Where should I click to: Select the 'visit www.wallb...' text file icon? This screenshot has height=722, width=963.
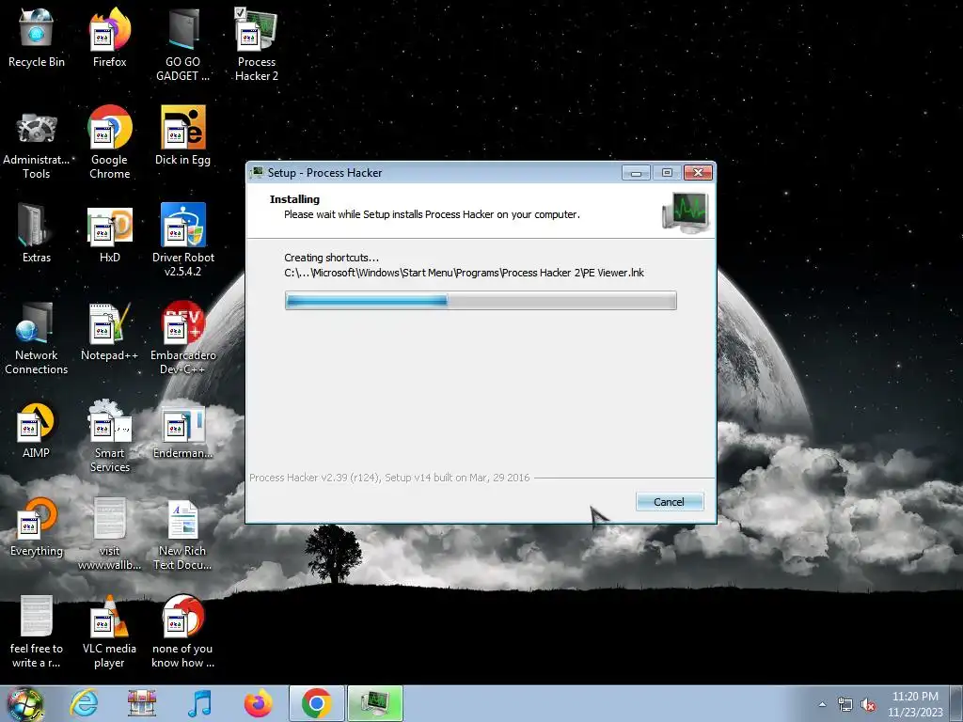109,534
